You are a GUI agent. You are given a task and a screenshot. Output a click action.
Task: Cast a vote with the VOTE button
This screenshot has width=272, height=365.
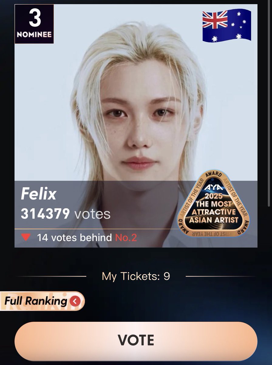point(136,340)
